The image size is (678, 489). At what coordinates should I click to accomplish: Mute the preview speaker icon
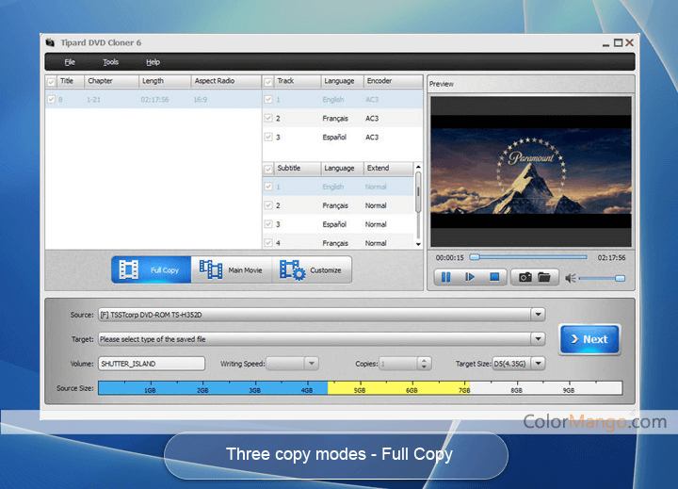coord(569,278)
